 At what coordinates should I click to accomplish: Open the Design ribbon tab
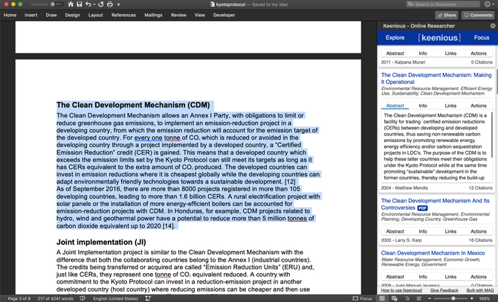[x=72, y=15]
